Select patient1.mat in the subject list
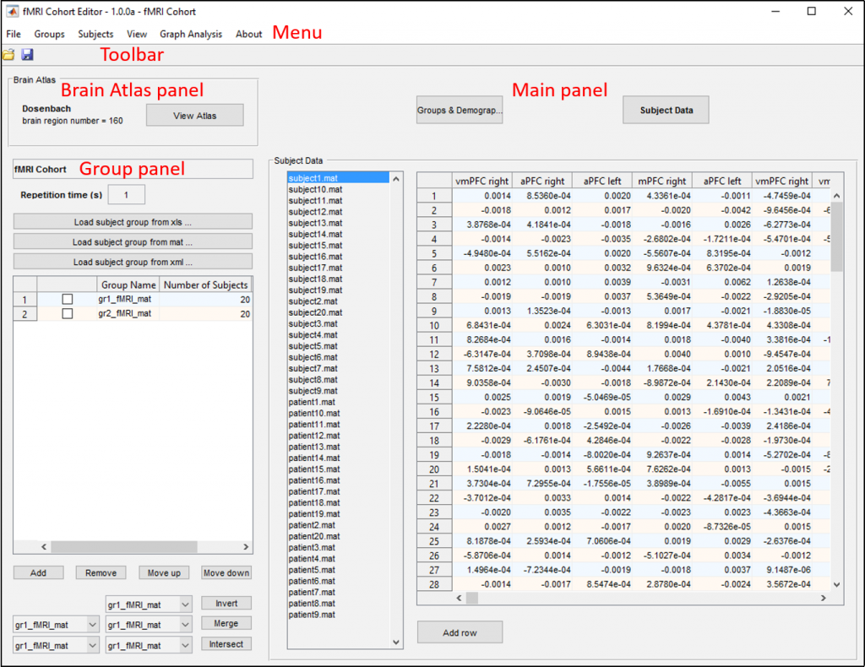The image size is (865, 667). pos(312,402)
